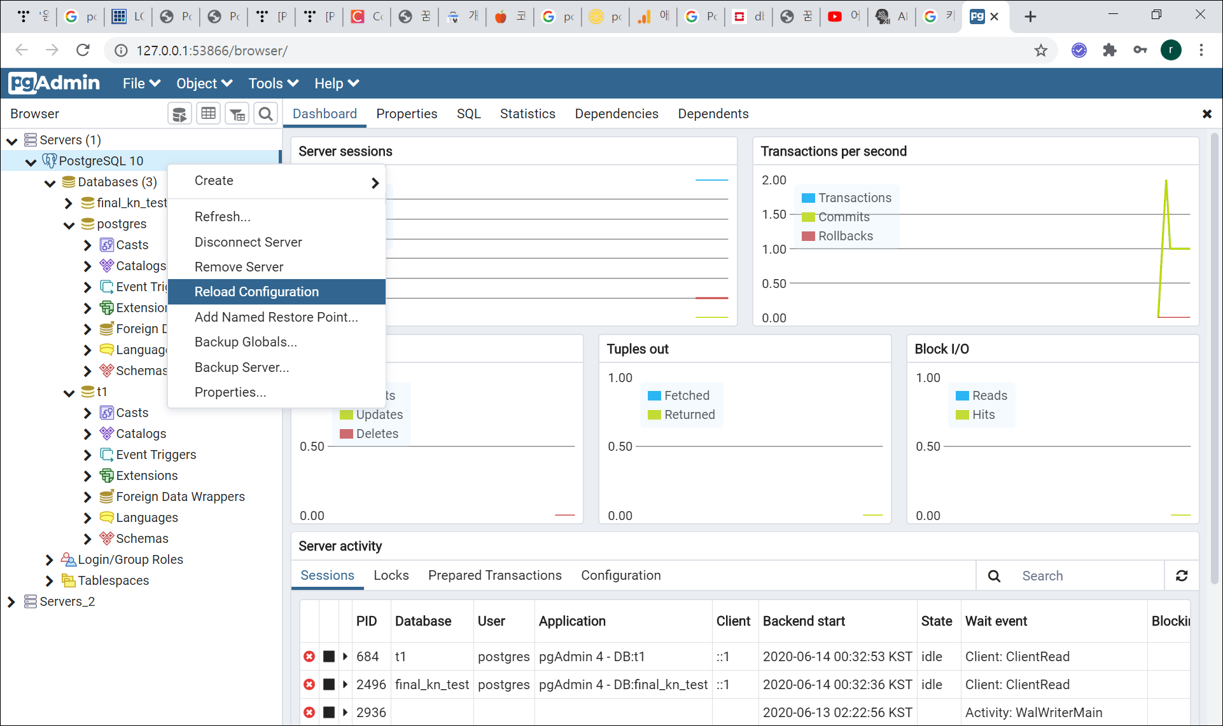1223x726 pixels.
Task: Collapse the Databases (3) node
Action: (x=50, y=182)
